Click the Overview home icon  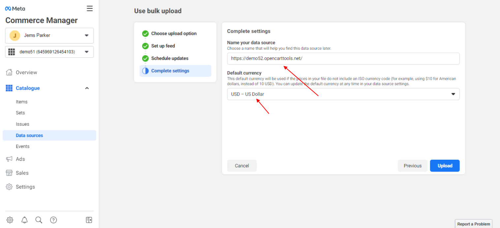[x=9, y=72]
